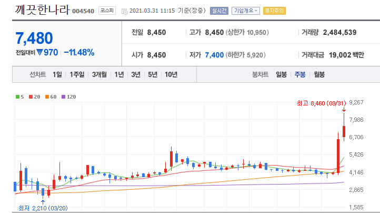Image resolution: width=380 pixels, height=213 pixels.
Task: Click the green 5-period moving average swatch
Action: point(17,96)
